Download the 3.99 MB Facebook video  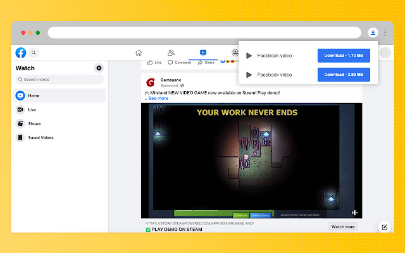(x=344, y=75)
